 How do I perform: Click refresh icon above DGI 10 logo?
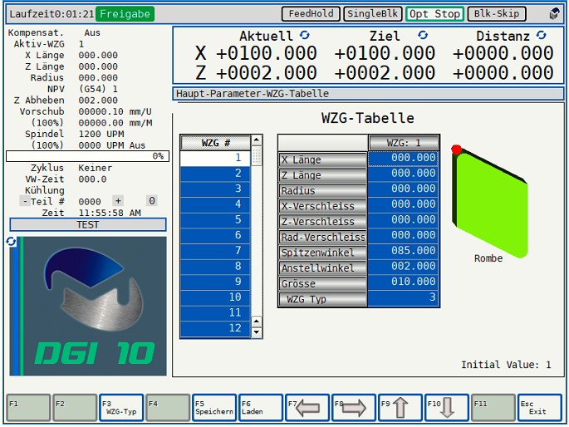tap(11, 242)
